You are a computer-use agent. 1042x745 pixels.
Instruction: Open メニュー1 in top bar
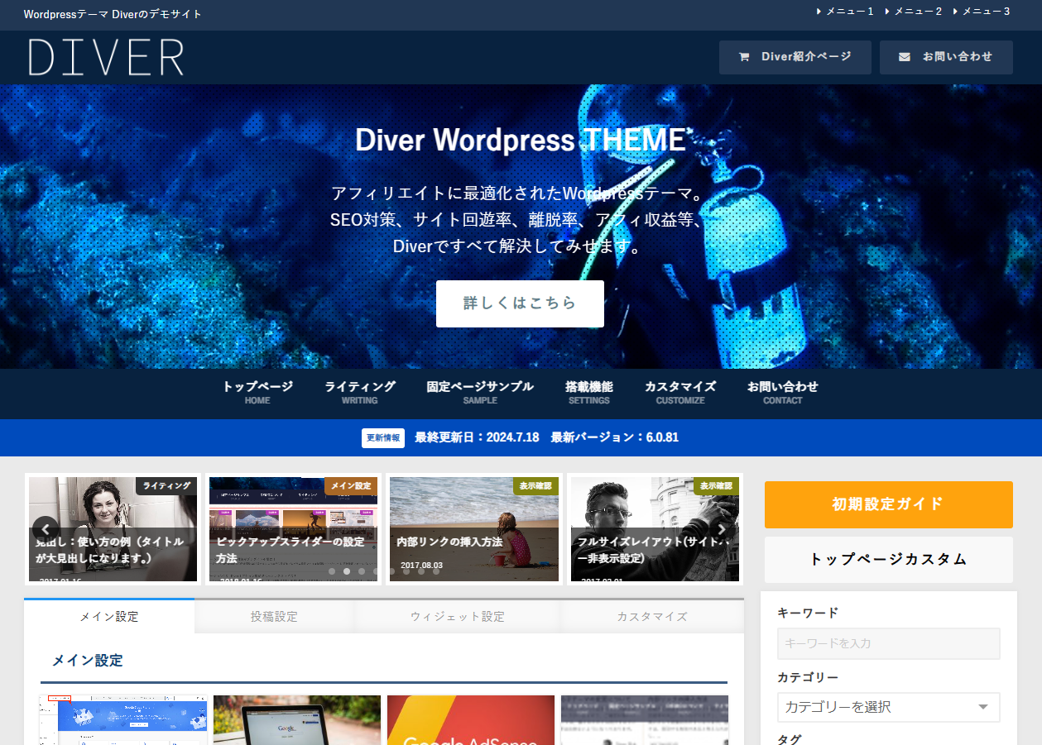coord(845,12)
